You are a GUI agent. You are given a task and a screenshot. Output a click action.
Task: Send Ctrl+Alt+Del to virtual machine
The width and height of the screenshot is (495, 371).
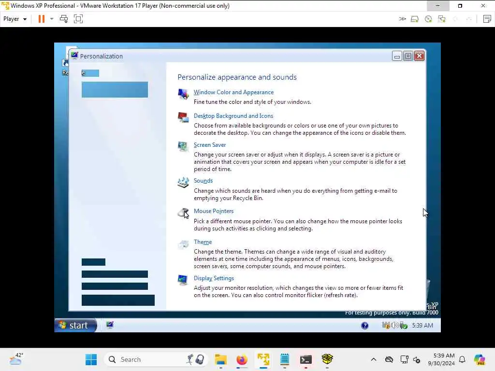(x=64, y=19)
